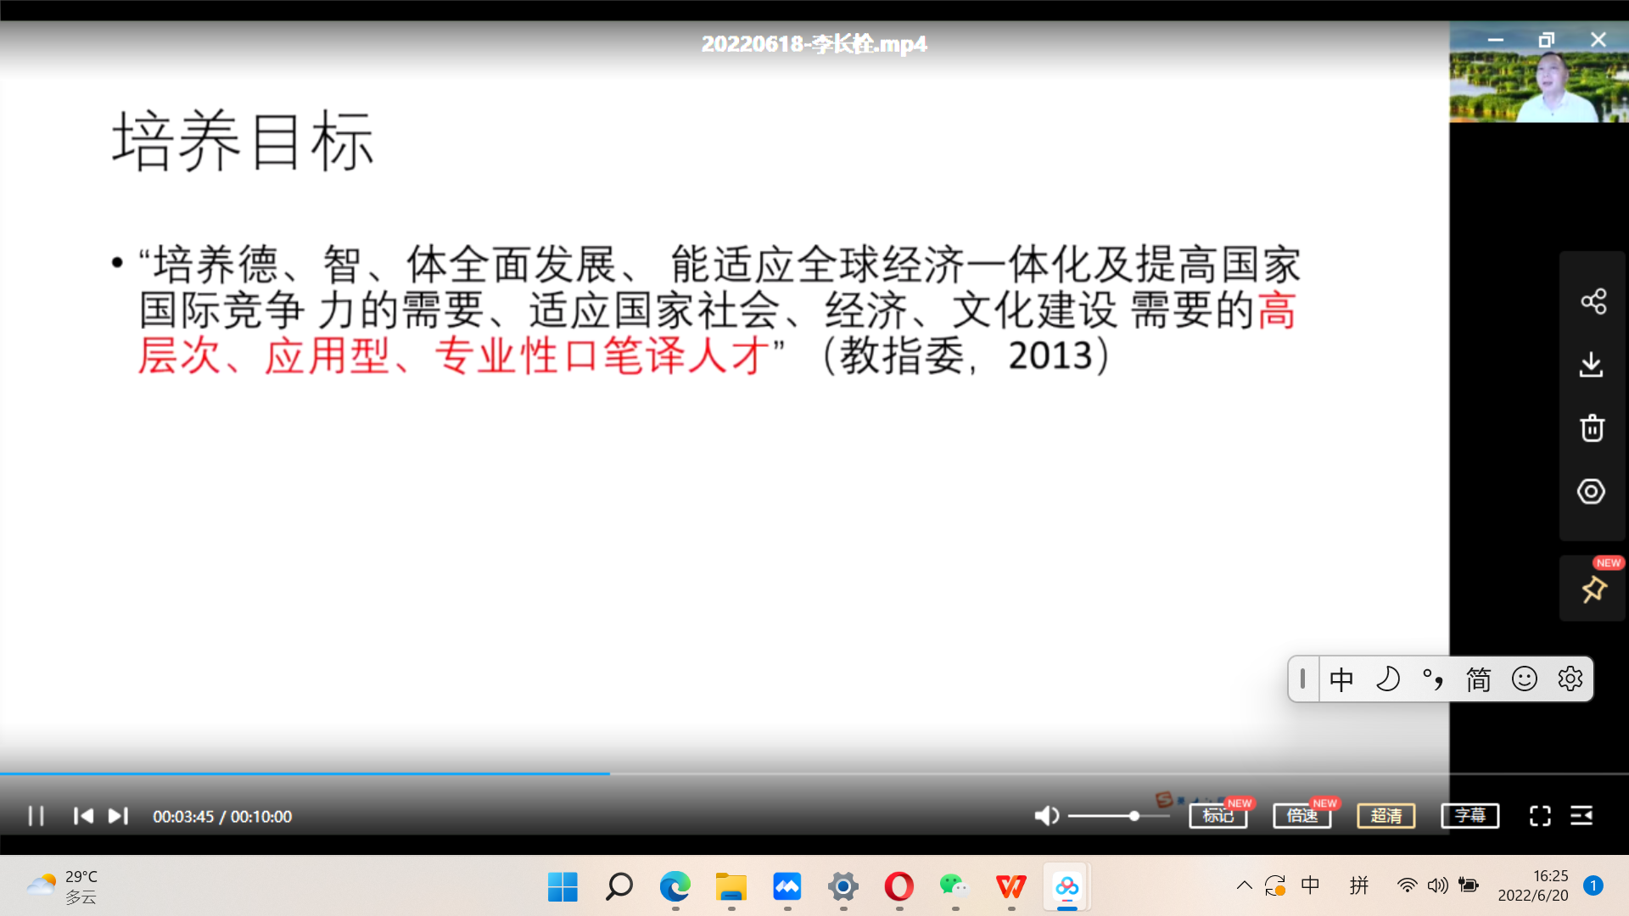
Task: Skip to the next video
Action: (118, 816)
